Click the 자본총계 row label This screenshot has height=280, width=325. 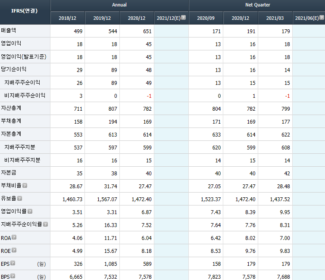click(x=11, y=134)
